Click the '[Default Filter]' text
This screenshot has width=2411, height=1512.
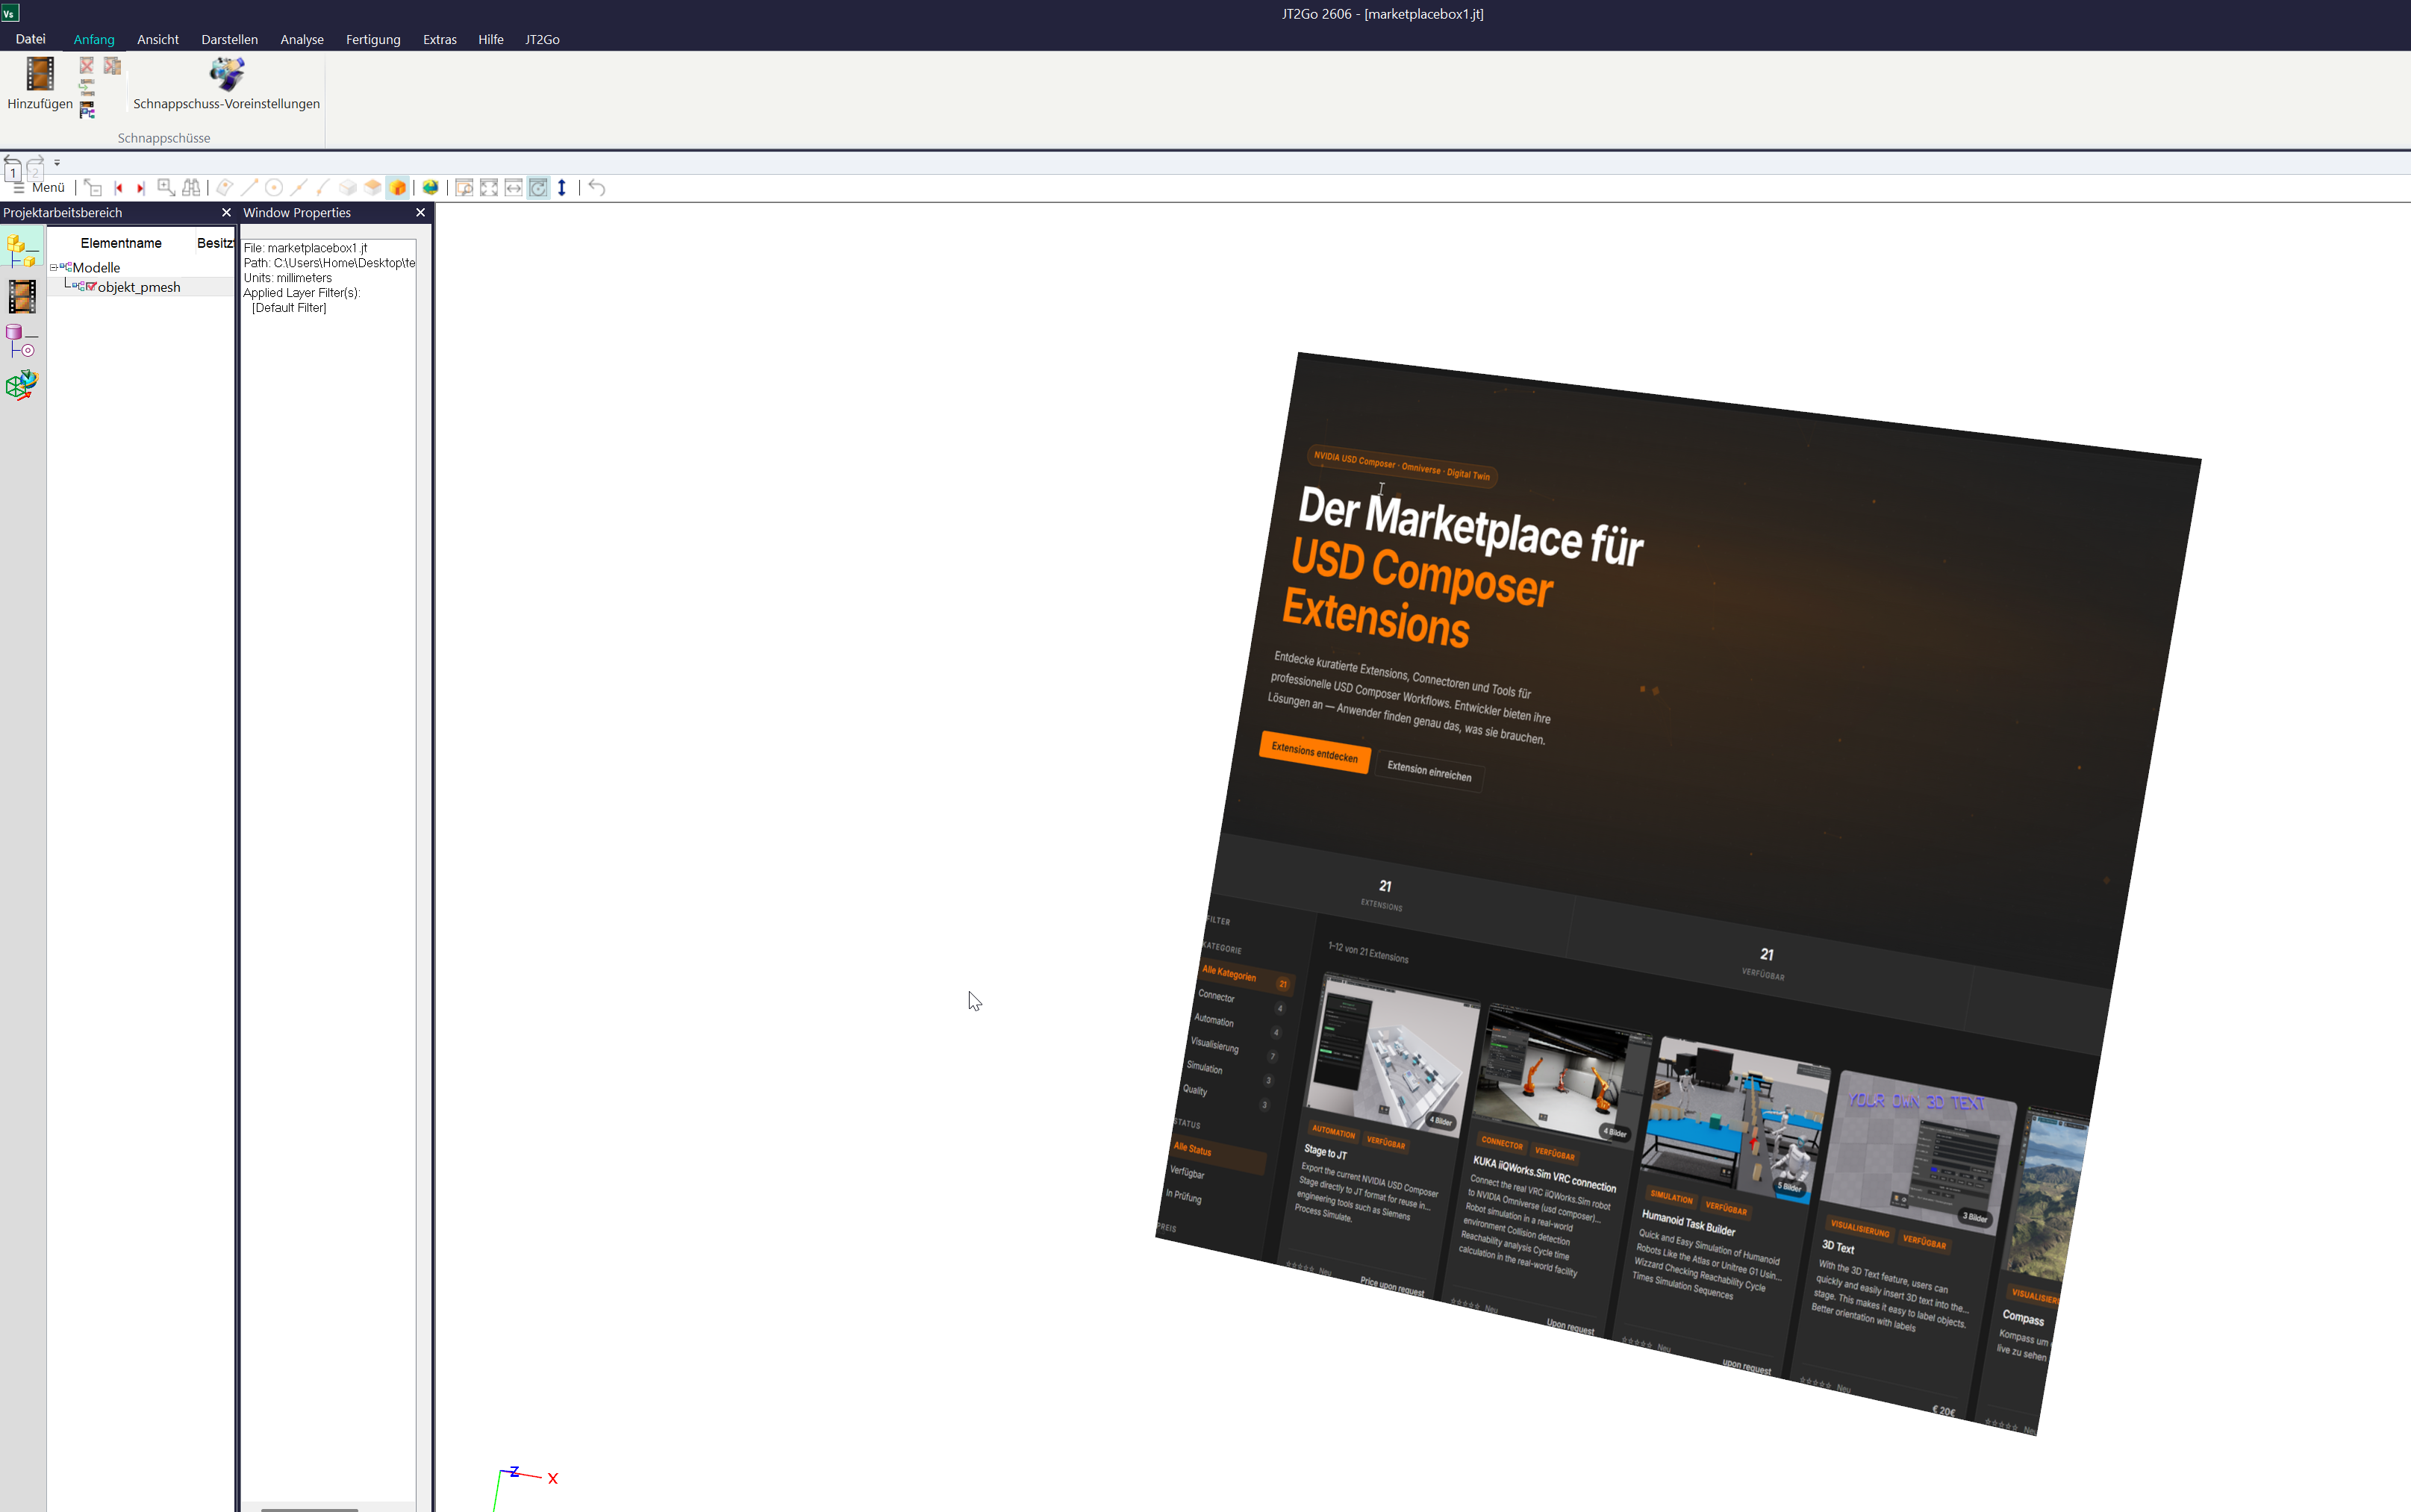tap(289, 308)
